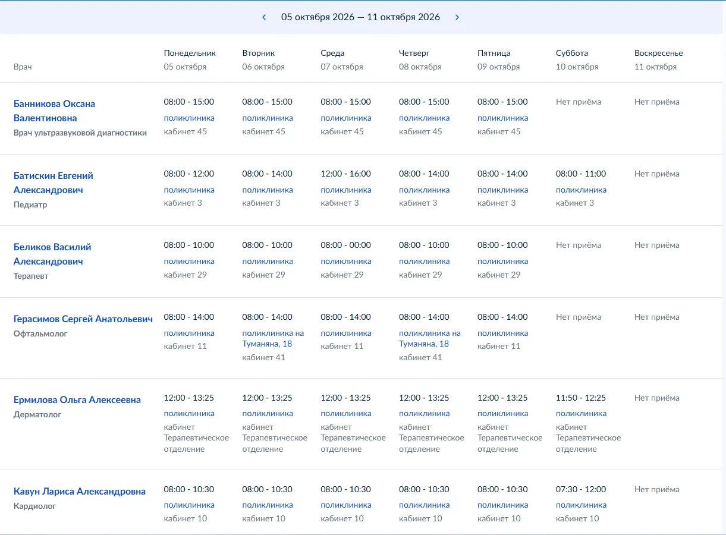Image resolution: width=726 pixels, height=535 pixels.
Task: Click Банникова's Friday поликлиника link
Action: pos(502,118)
